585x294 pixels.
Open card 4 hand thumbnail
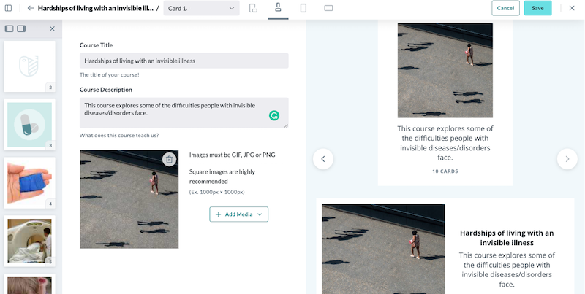coord(29,182)
